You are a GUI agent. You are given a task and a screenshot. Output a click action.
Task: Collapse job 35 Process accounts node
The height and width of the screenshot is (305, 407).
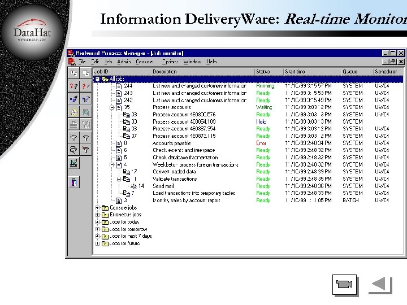pos(111,108)
